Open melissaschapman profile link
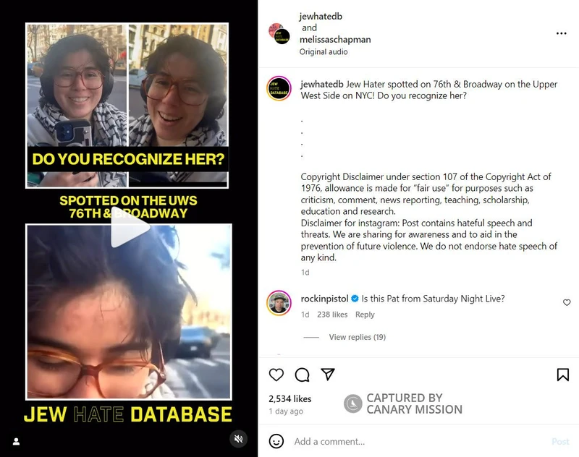Screen dimensions: 579x457 tap(335, 40)
